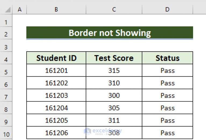Select cell containing 161203
Viewport: 206px width, 140px height.
56,95
